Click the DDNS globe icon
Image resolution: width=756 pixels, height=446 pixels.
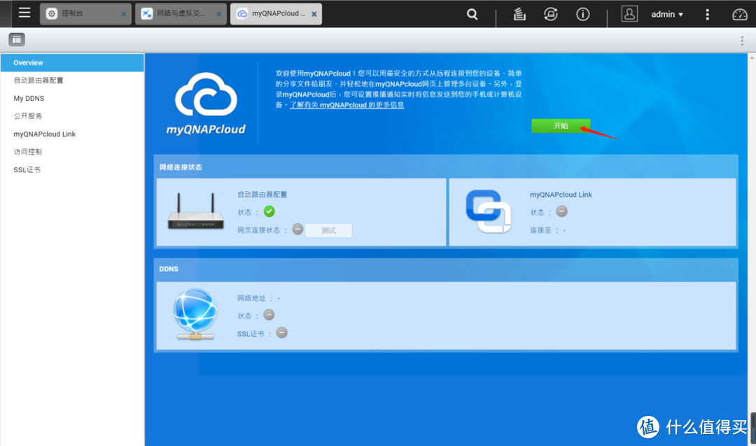tap(195, 314)
